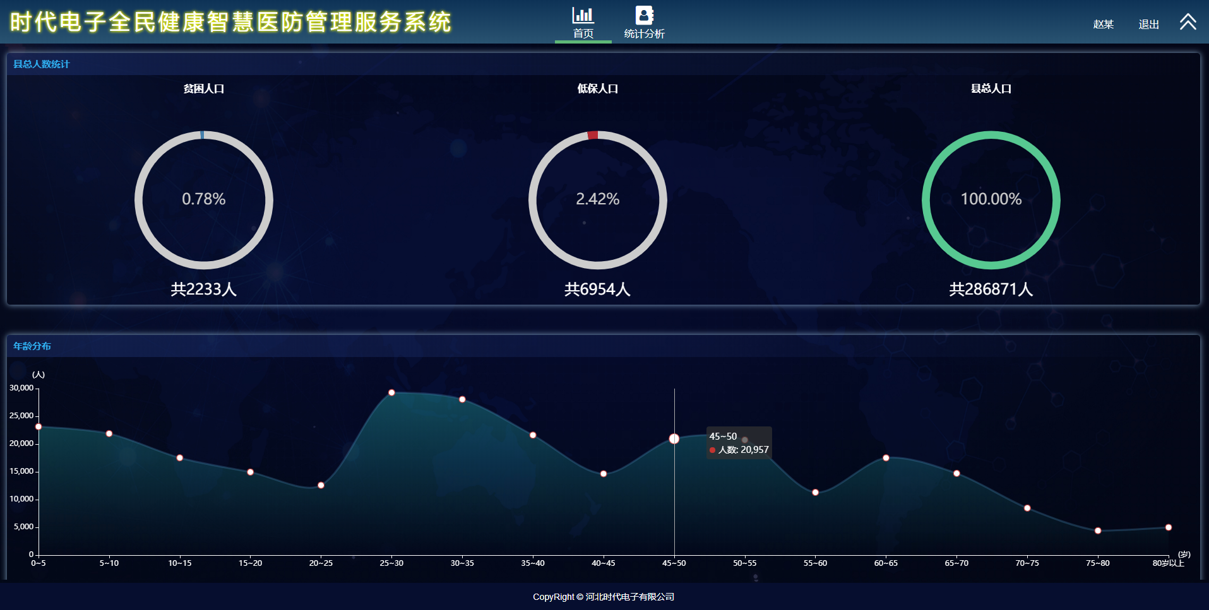Screen dimensions: 1209x610
Task: Click the 退出 logout link
Action: coord(1148,25)
